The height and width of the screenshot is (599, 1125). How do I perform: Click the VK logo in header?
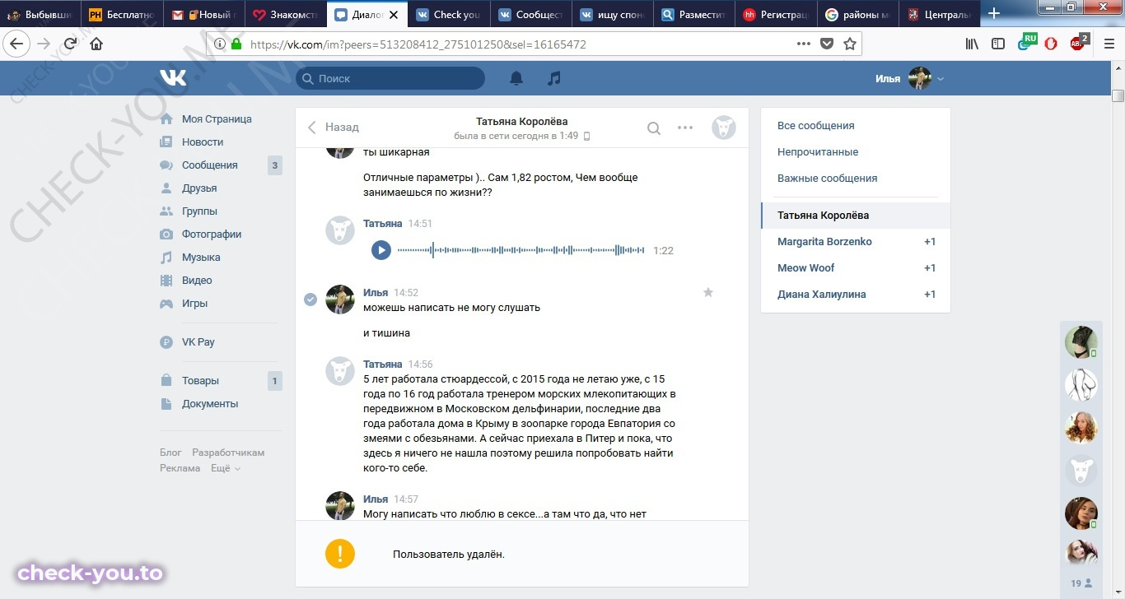(173, 78)
